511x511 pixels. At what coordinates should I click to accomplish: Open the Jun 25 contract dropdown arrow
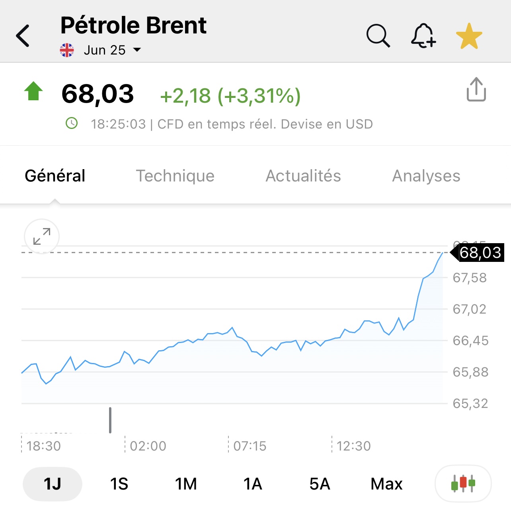[137, 50]
